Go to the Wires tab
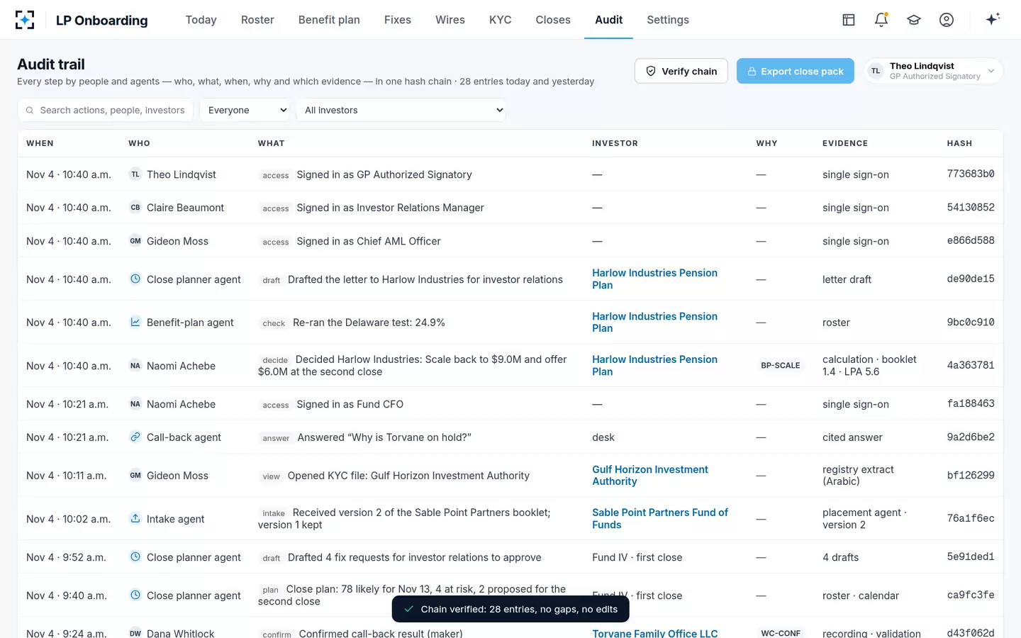 point(450,20)
